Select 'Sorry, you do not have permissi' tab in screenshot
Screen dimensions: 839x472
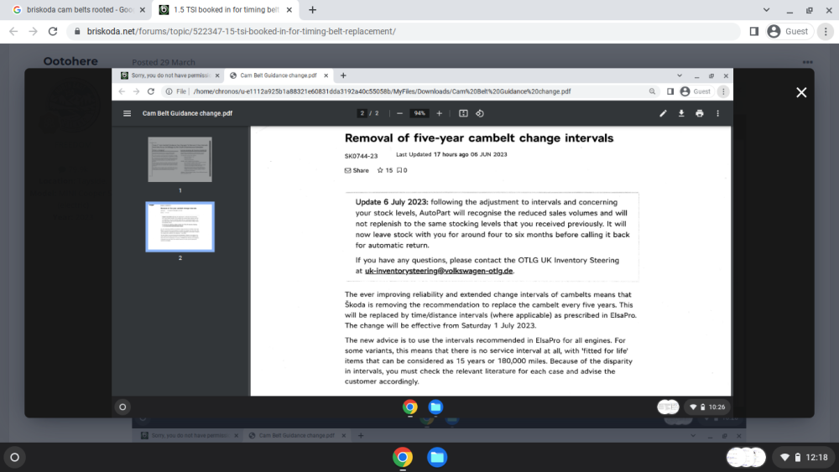coord(170,75)
